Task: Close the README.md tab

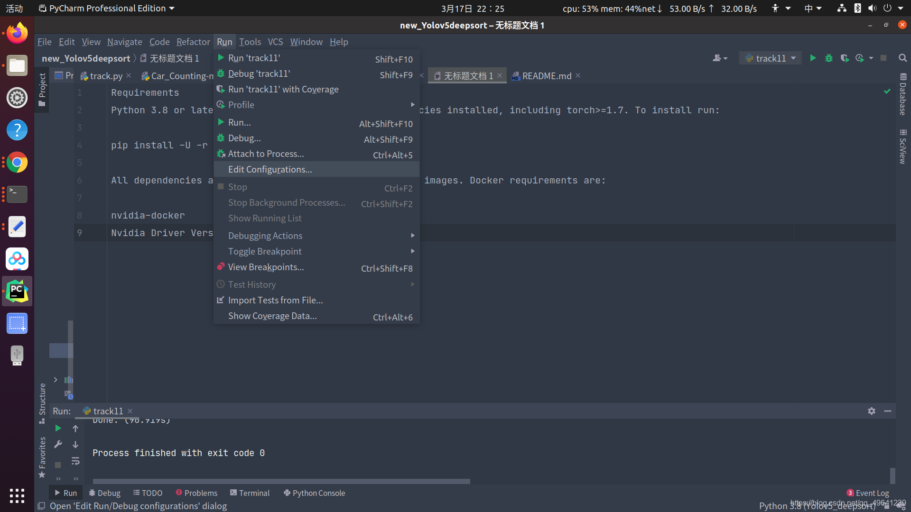Action: [578, 75]
